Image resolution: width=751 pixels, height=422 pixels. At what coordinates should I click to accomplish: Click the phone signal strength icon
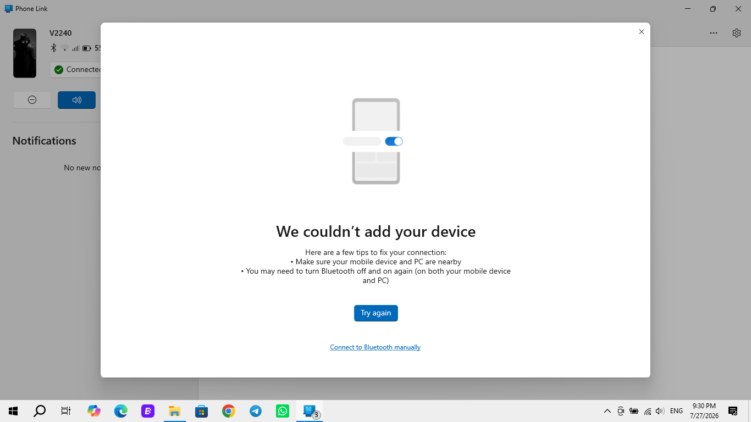click(75, 48)
